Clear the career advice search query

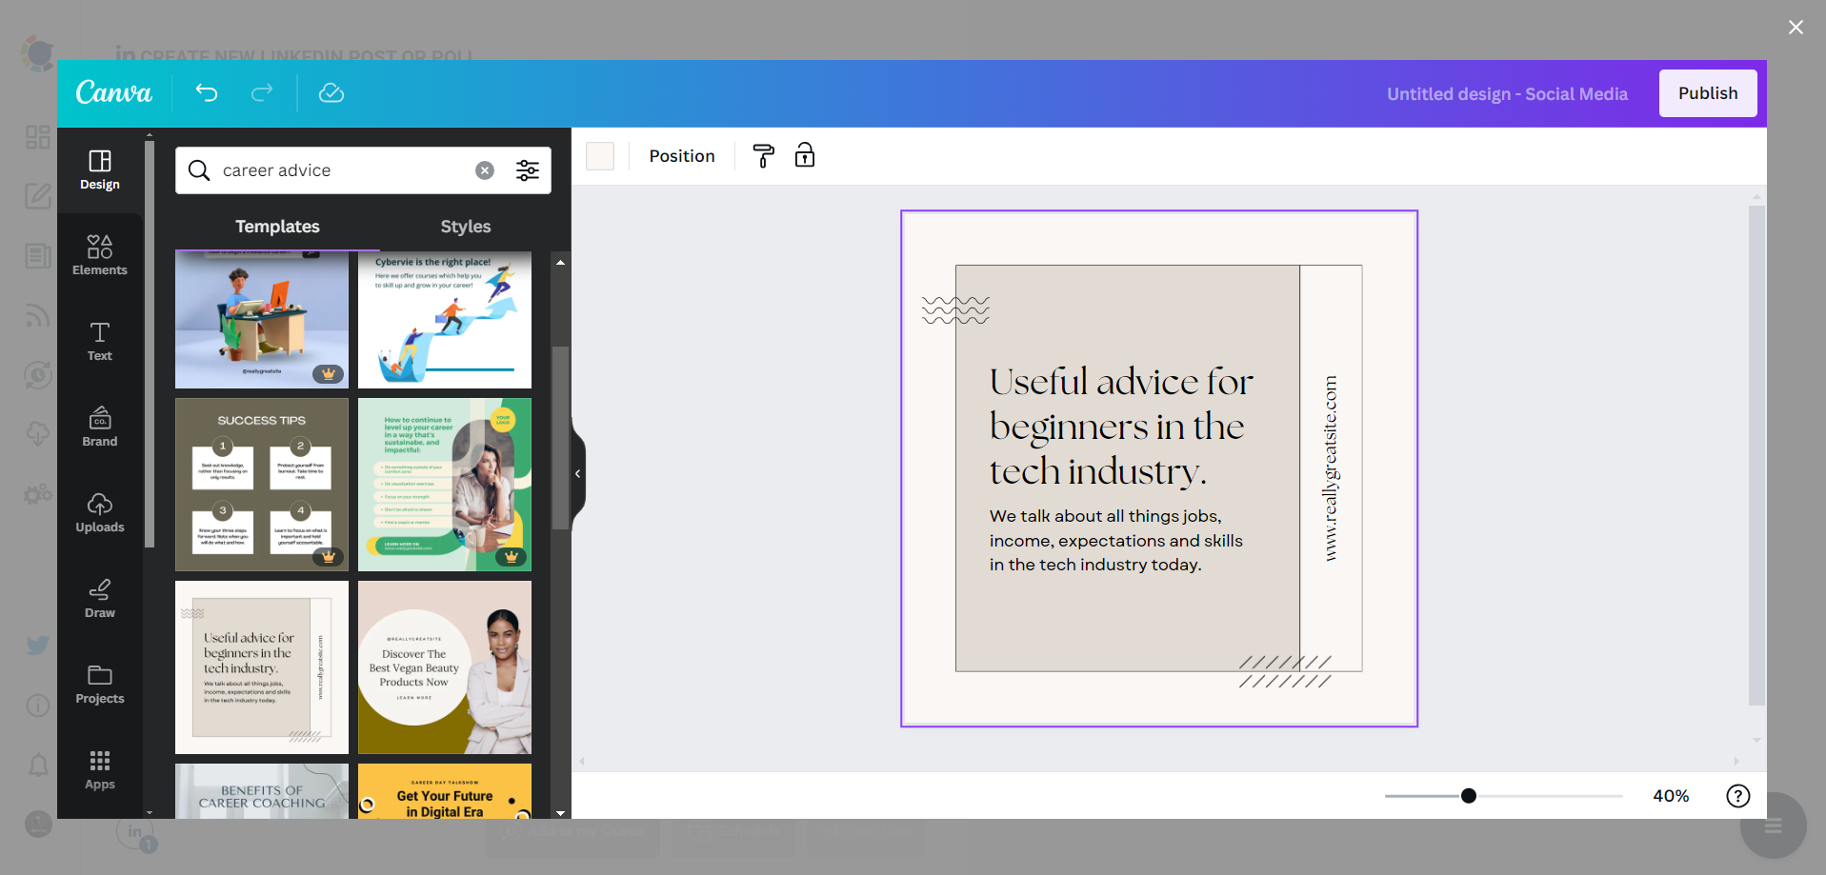(x=485, y=170)
